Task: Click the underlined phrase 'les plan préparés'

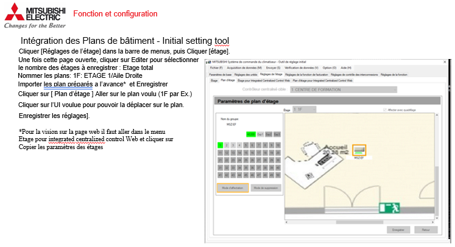Action: pyautogui.click(x=68, y=85)
